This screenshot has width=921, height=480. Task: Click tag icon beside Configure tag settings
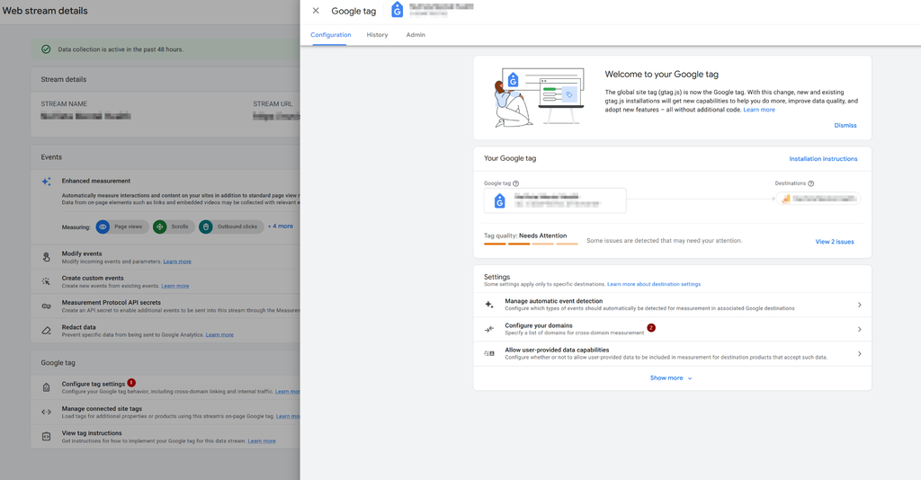click(46, 387)
